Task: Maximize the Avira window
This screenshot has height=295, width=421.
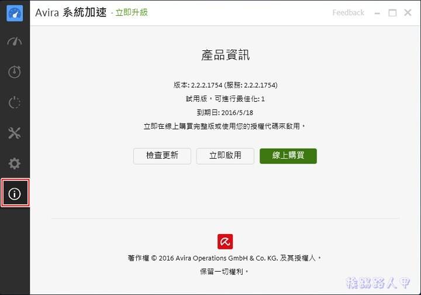Action: [x=392, y=13]
